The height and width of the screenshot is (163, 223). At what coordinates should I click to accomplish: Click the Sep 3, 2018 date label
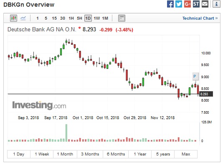tap(28, 118)
